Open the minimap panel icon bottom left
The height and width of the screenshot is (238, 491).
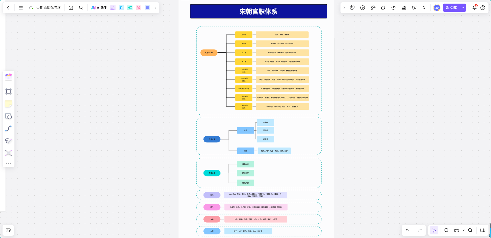coord(8,230)
